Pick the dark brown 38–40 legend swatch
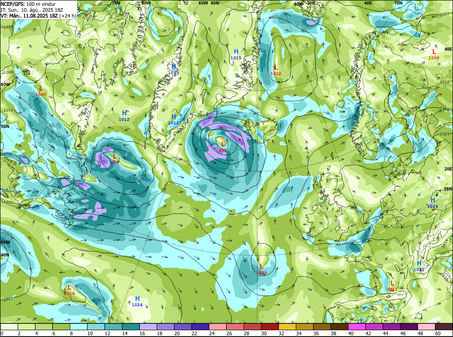 point(339,327)
